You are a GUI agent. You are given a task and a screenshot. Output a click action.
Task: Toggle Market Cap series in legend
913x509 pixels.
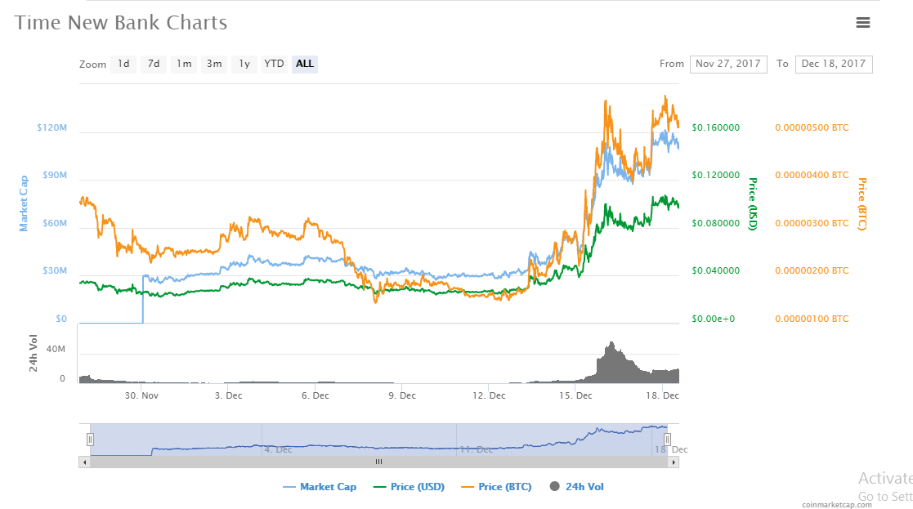pos(320,487)
